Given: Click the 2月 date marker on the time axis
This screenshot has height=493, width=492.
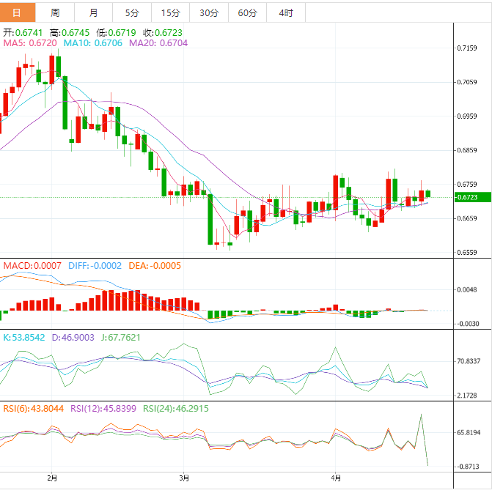Looking at the screenshot, I should [51, 478].
